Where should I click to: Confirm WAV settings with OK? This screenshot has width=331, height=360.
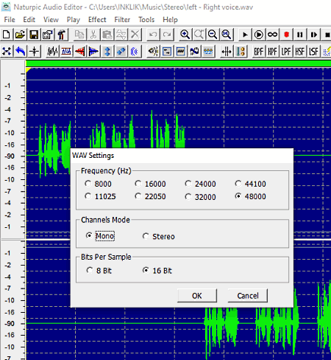point(197,296)
